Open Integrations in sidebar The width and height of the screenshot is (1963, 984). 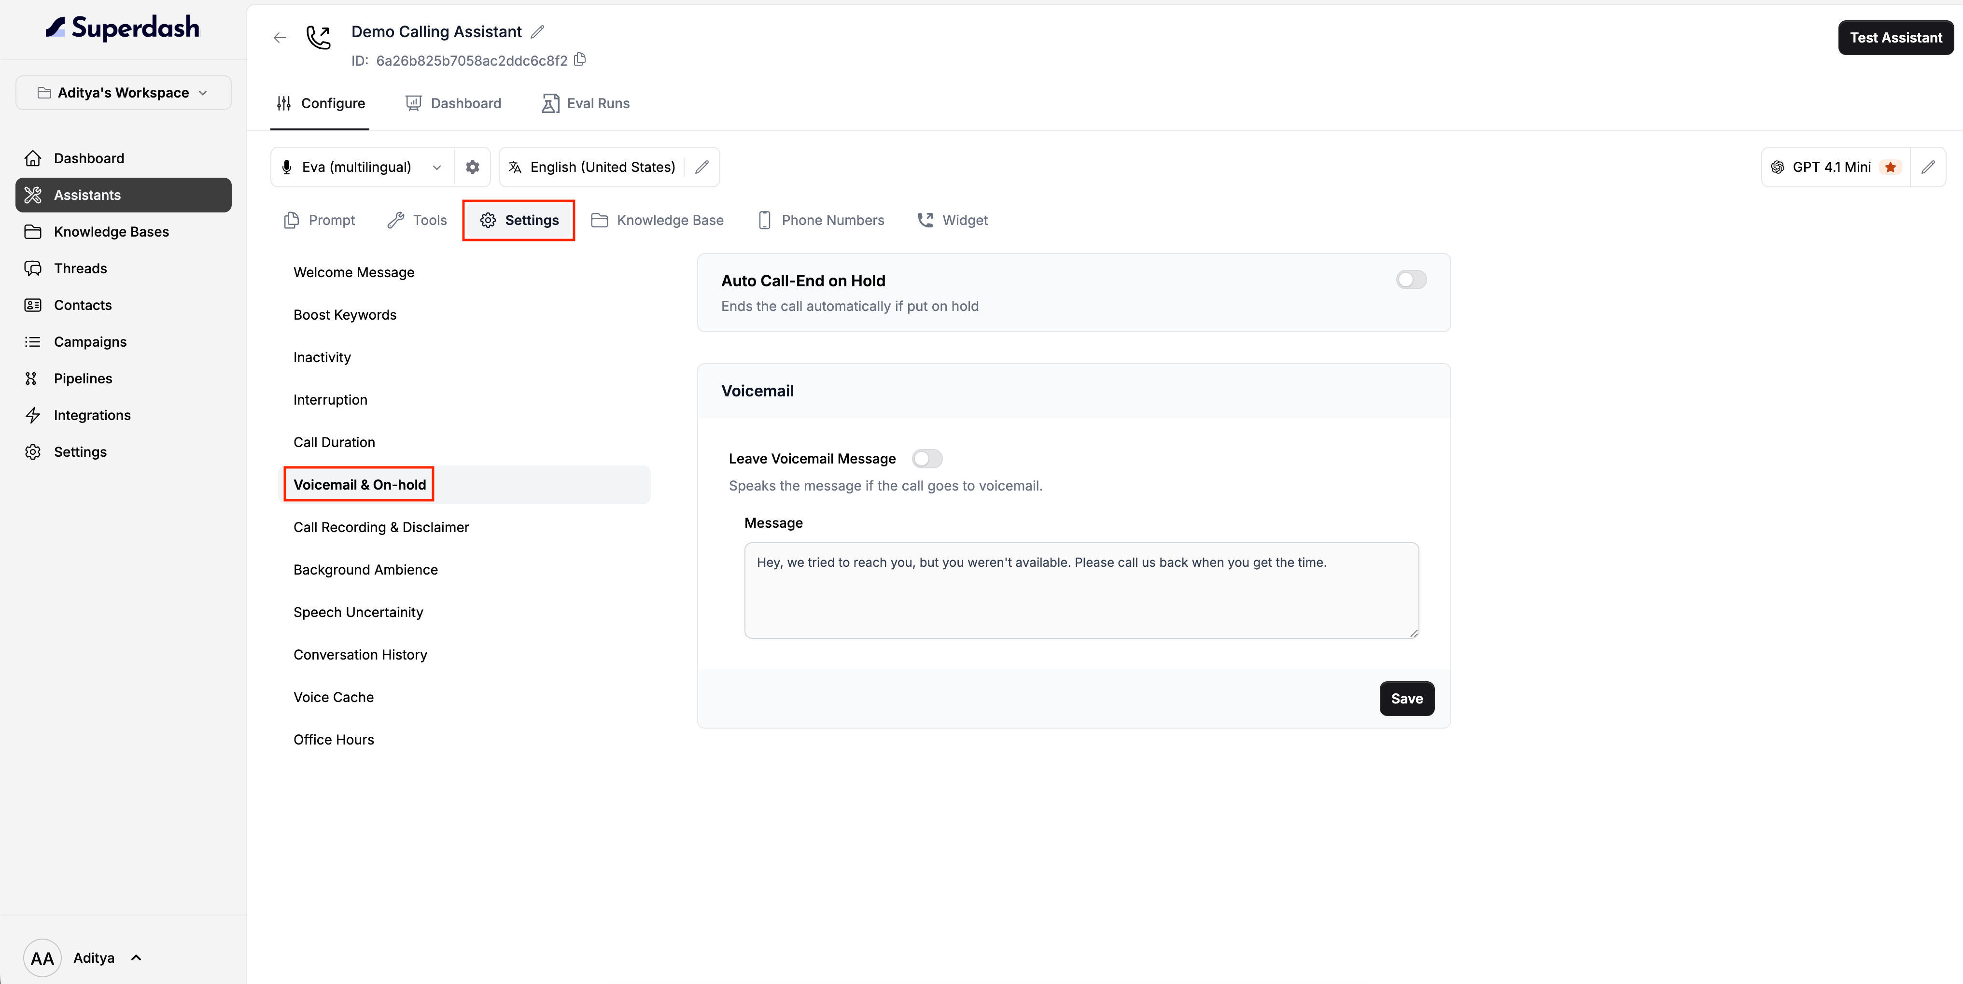point(124,415)
